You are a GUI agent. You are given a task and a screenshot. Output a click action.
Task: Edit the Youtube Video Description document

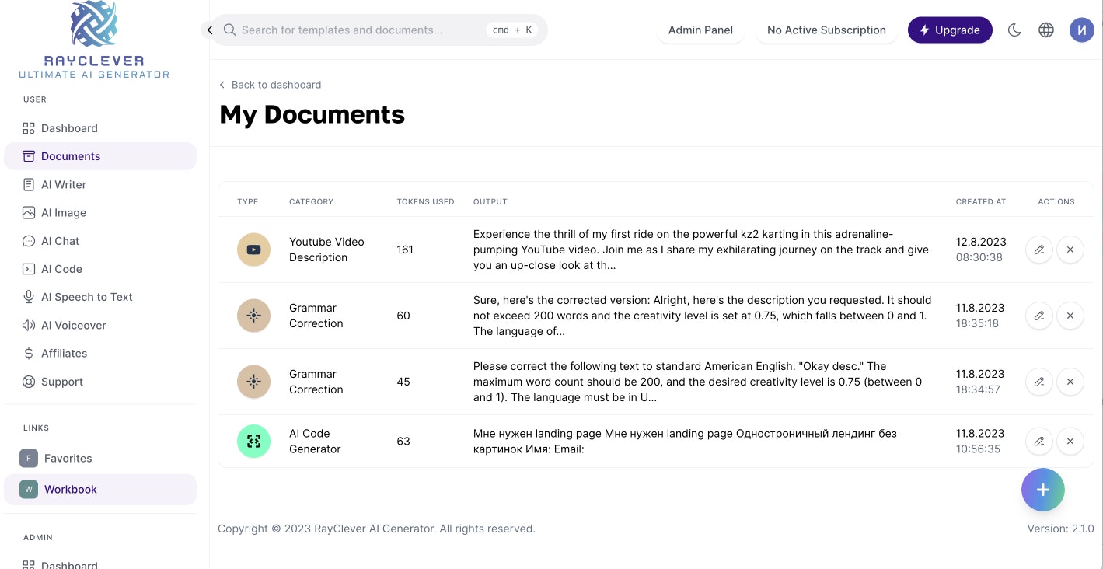[x=1039, y=250]
